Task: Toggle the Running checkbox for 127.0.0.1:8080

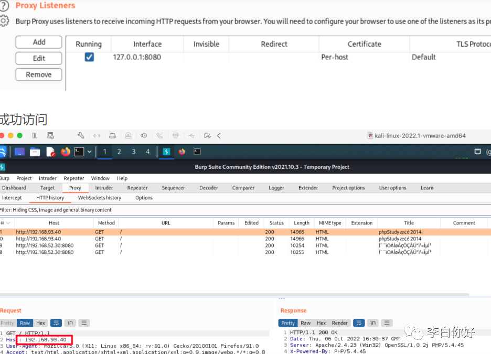Action: pyautogui.click(x=89, y=57)
